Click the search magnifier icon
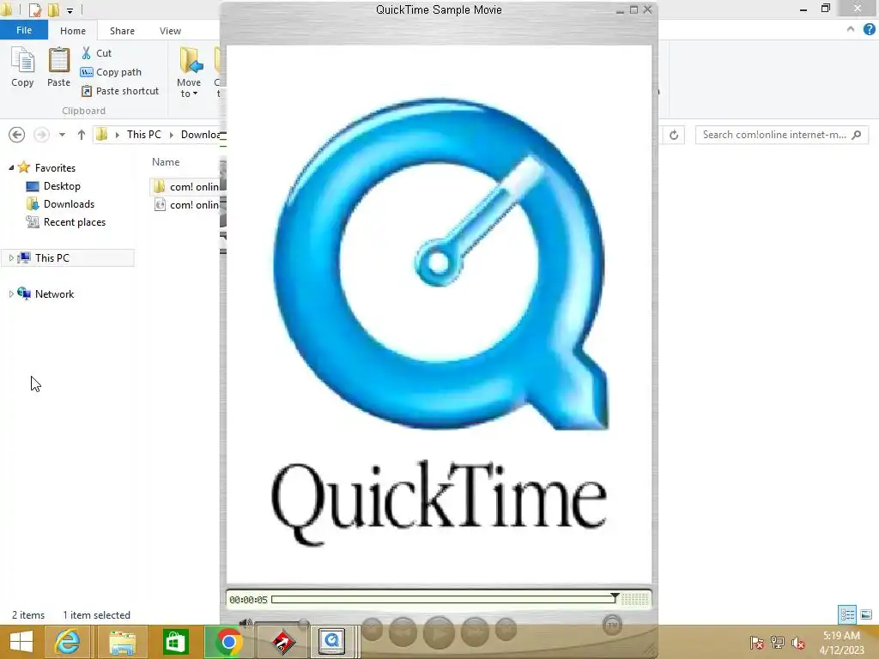The width and height of the screenshot is (879, 659). tap(857, 135)
